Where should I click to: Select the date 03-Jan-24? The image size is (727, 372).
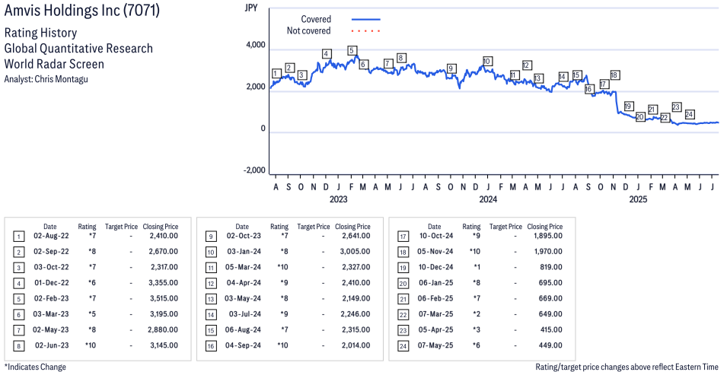click(x=244, y=252)
